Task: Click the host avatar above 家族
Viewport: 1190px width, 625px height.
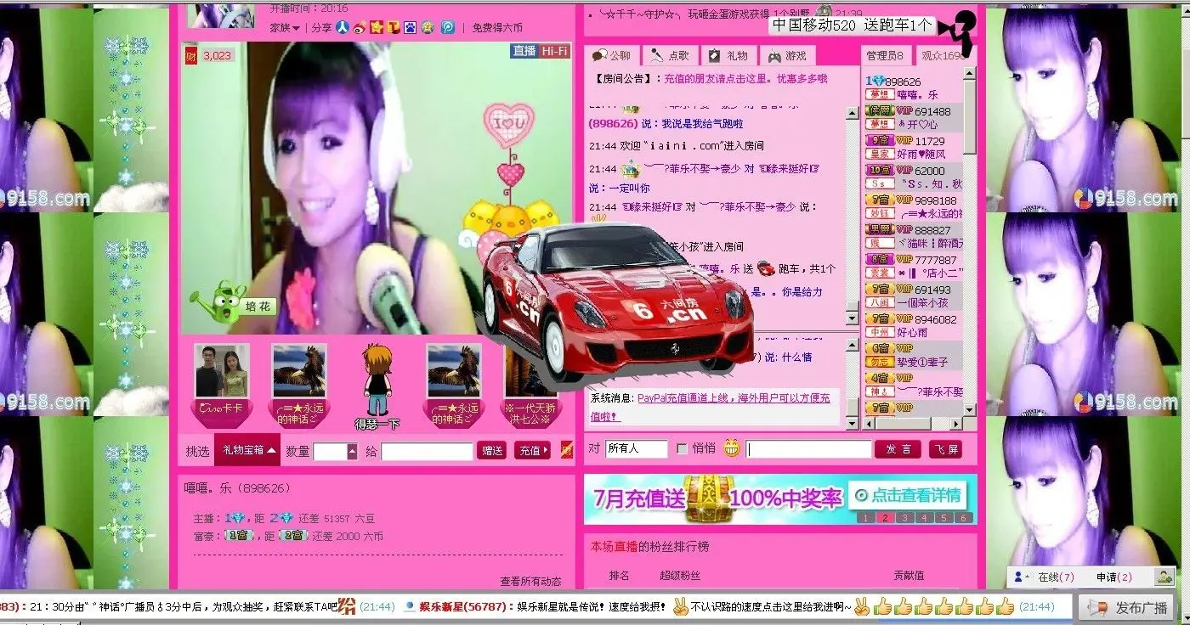Action: coord(221,14)
